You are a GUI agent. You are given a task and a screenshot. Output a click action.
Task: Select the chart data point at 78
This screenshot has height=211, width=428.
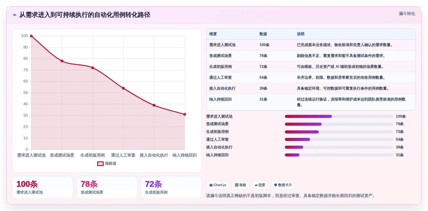[x=62, y=61]
